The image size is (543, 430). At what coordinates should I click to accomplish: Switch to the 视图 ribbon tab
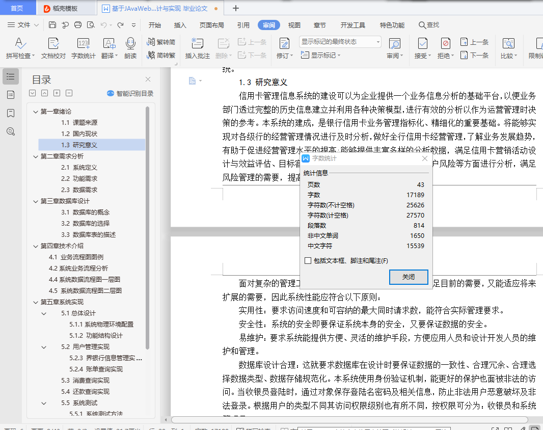tap(294, 25)
